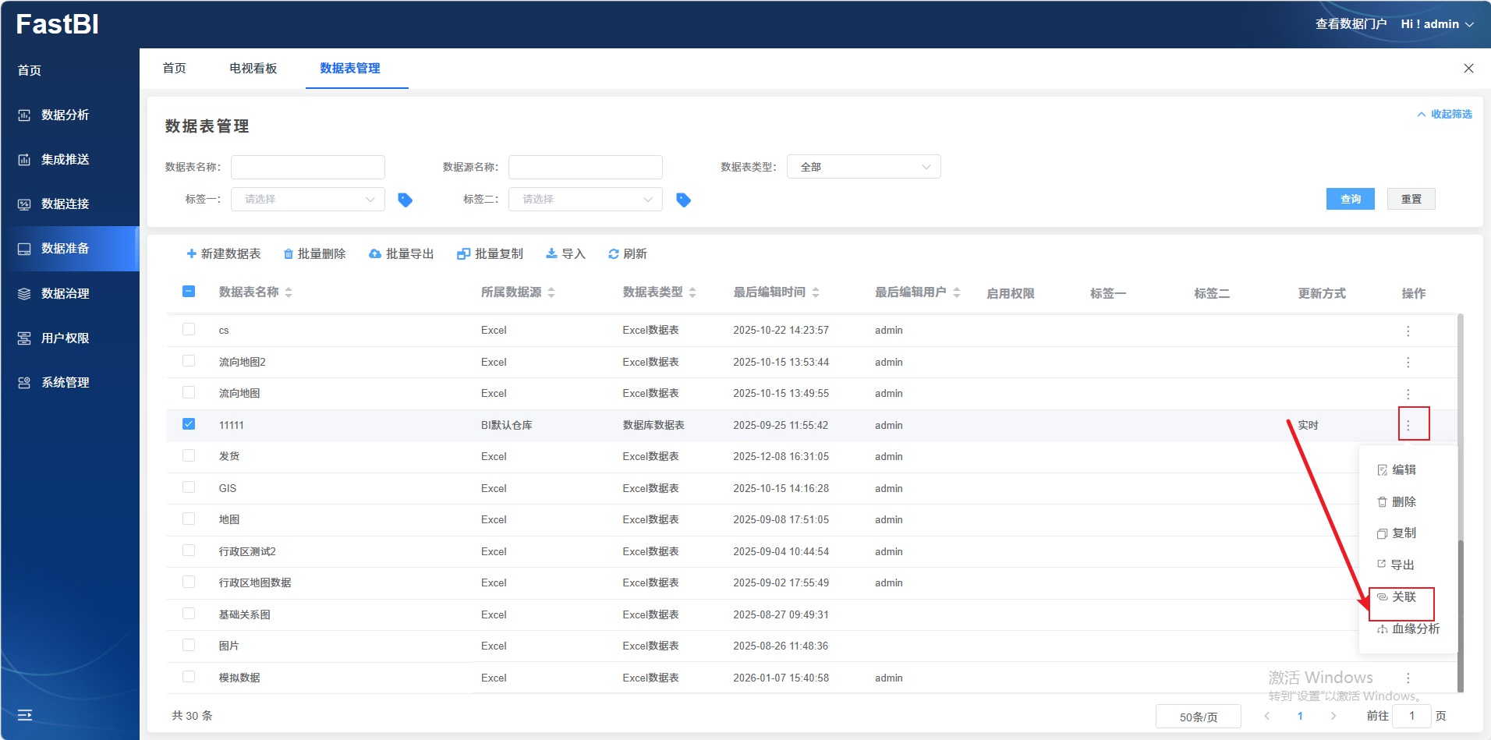Choose 复制 in context menu
This screenshot has height=740, width=1491.
pyautogui.click(x=1397, y=533)
